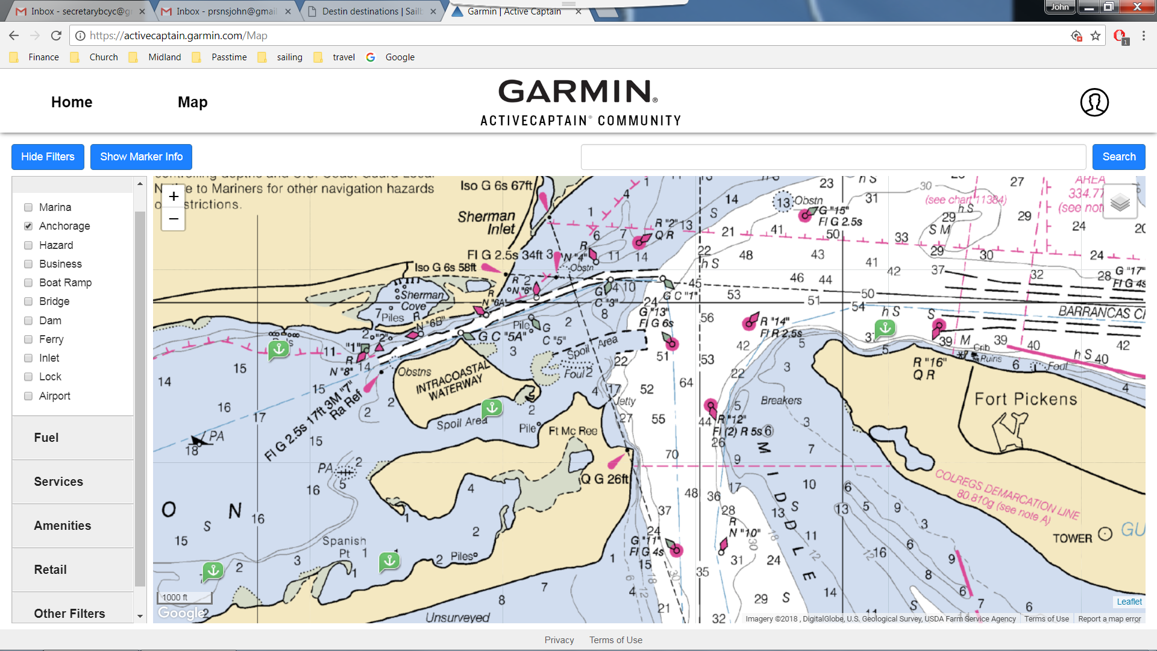The width and height of the screenshot is (1157, 651).
Task: Open the Passtime bookmarks folder
Action: pyautogui.click(x=219, y=57)
